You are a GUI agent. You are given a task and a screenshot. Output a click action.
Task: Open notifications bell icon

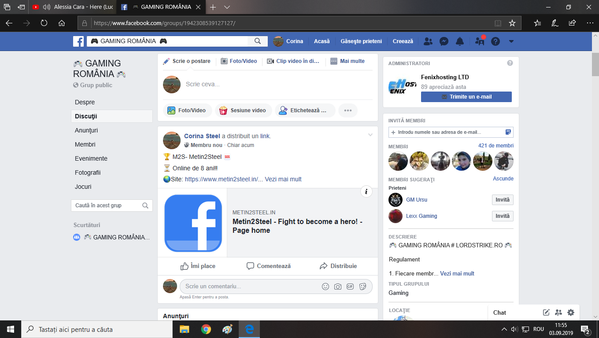(460, 41)
